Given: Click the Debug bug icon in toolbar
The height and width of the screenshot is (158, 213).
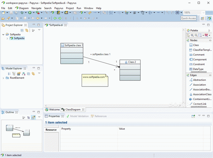Looking at the screenshot, I should [x=22, y=13].
